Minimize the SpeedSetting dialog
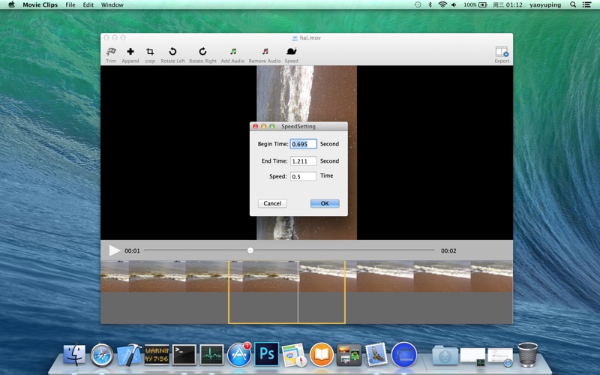The height and width of the screenshot is (375, 600). pyautogui.click(x=264, y=126)
